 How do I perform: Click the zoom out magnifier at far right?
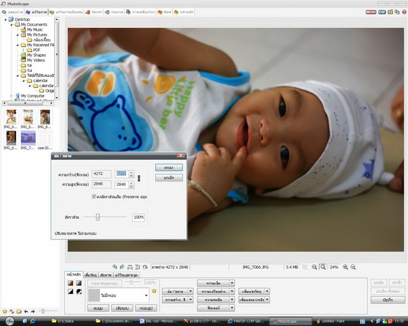pyautogui.click(x=353, y=267)
